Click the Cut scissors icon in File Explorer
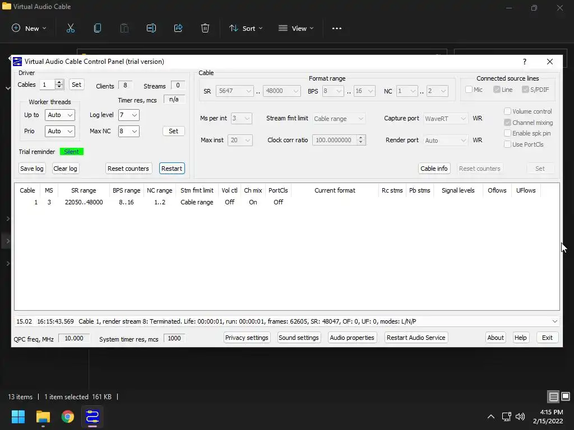This screenshot has height=430, width=574. point(71,28)
